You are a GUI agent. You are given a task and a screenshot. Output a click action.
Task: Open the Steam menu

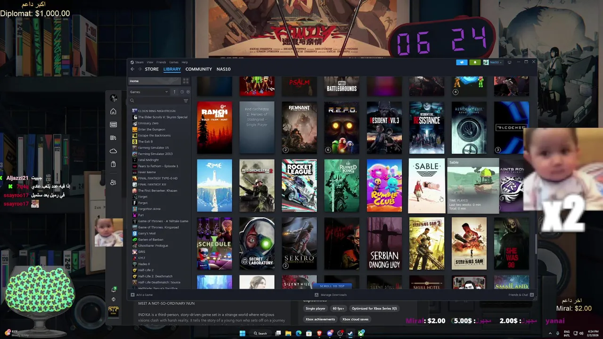pos(139,62)
